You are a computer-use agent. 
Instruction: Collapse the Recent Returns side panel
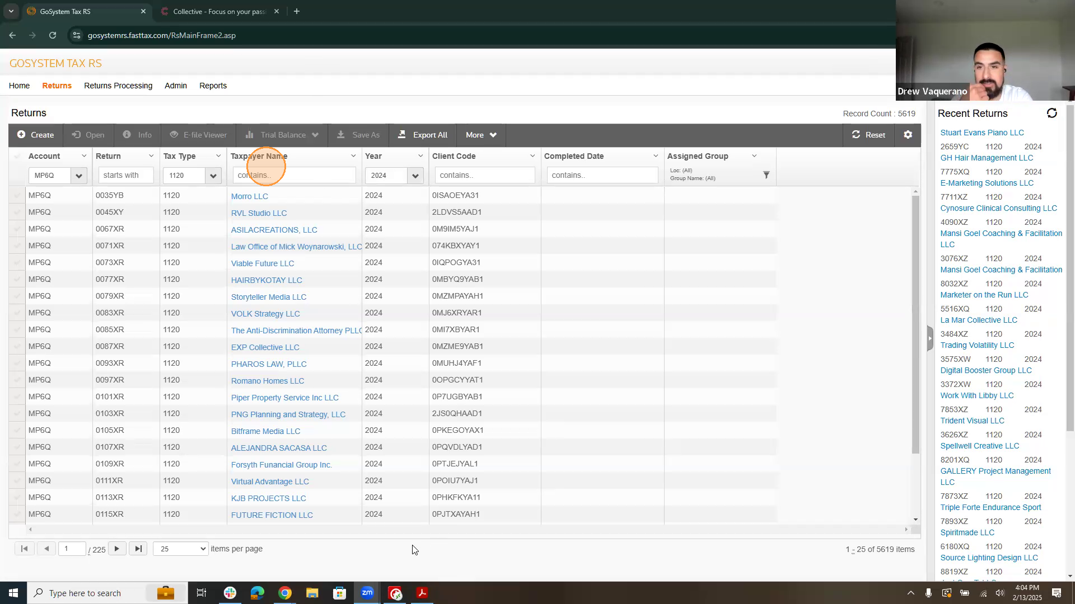[x=930, y=338]
